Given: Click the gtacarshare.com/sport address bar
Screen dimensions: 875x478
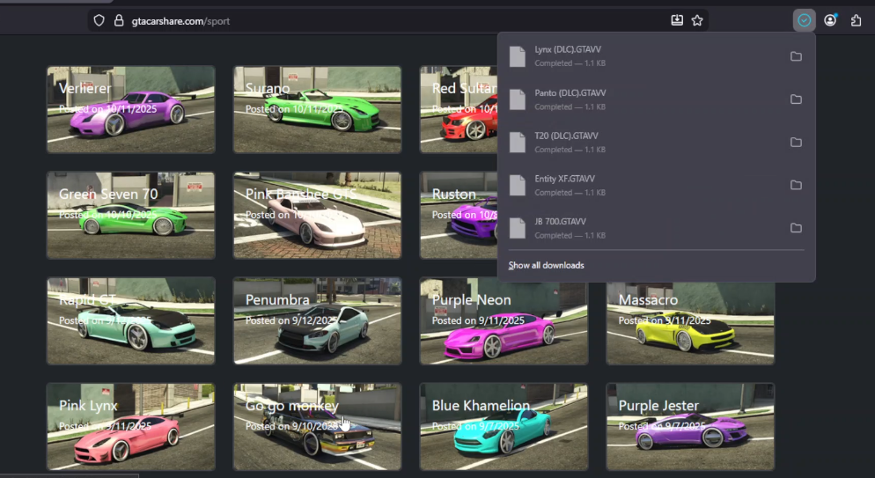Looking at the screenshot, I should click(x=398, y=20).
